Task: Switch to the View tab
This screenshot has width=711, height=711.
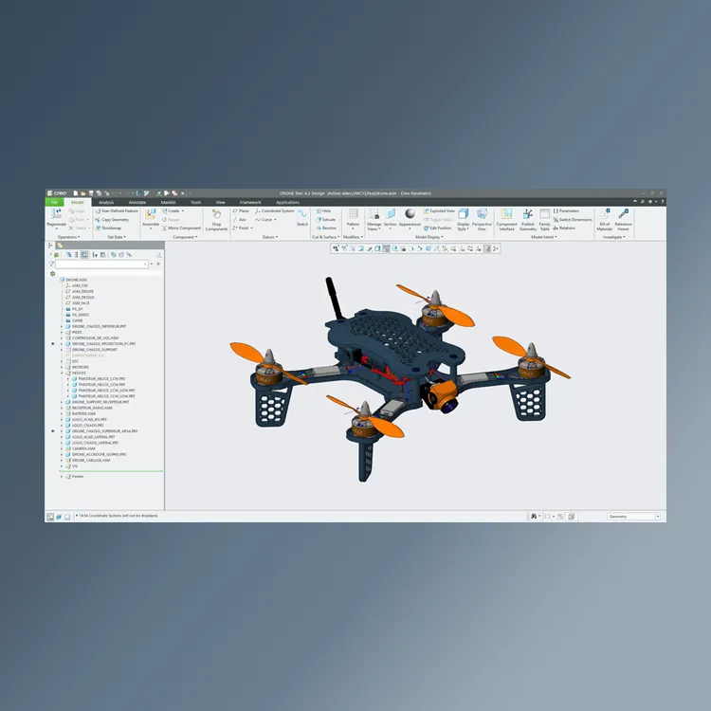Action: [220, 202]
